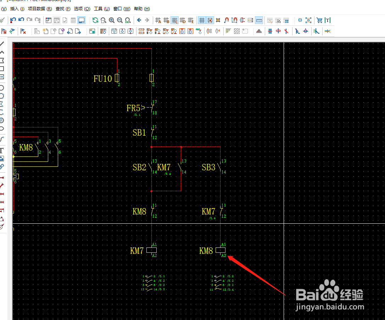The image size is (385, 320).
Task: Click the SB2 label text
Action: (139, 167)
